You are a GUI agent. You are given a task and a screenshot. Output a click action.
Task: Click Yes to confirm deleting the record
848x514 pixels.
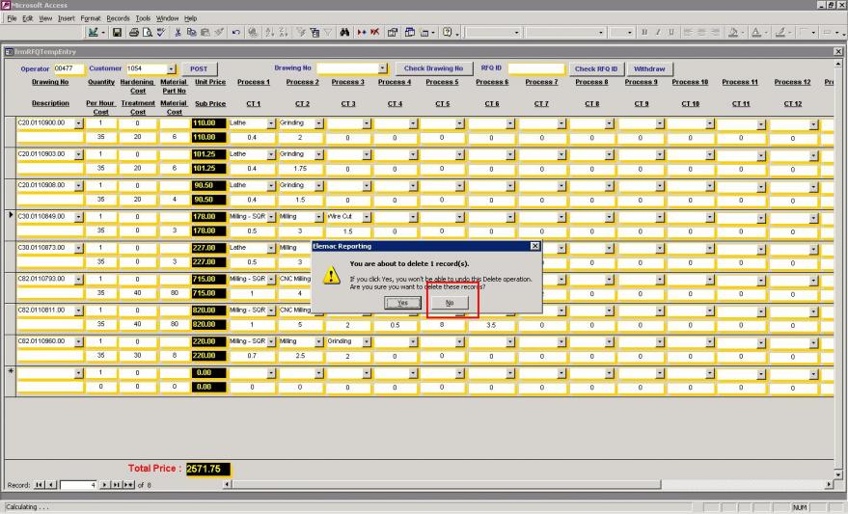(x=402, y=303)
